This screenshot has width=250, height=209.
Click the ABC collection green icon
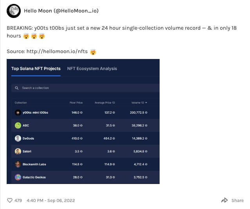pyautogui.click(x=18, y=125)
